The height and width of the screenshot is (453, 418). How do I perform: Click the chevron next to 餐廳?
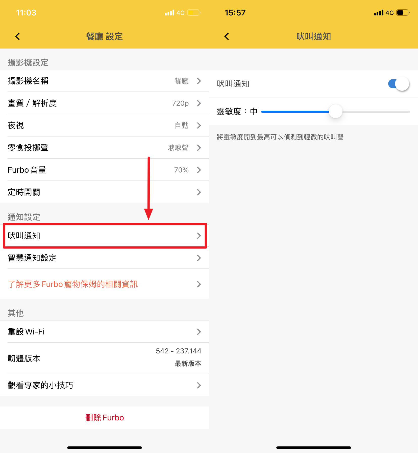199,81
